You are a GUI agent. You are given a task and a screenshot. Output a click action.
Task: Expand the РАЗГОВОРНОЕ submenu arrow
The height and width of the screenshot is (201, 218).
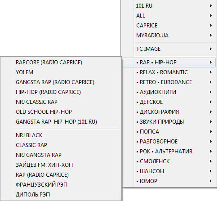[211, 142]
